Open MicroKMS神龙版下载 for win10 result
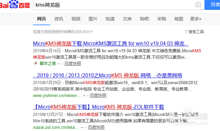This screenshot has width=220, height=131. click(111, 44)
